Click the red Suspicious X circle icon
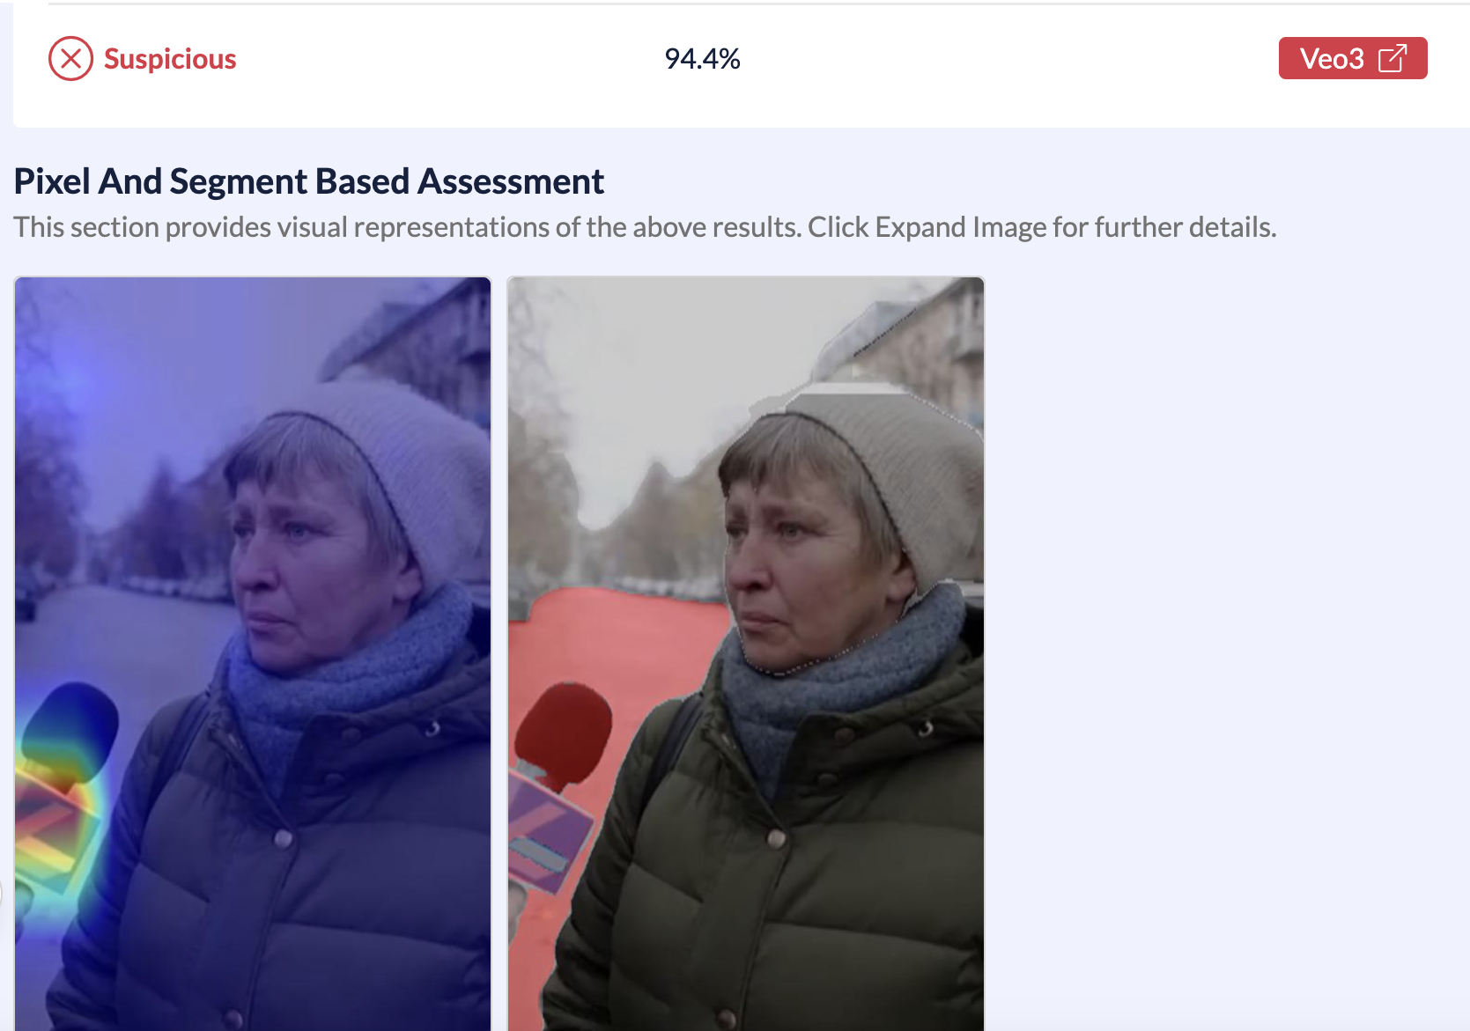 click(70, 59)
